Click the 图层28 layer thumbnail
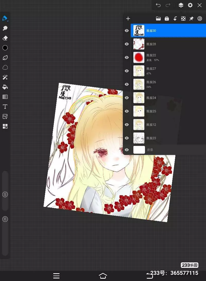 (139, 44)
